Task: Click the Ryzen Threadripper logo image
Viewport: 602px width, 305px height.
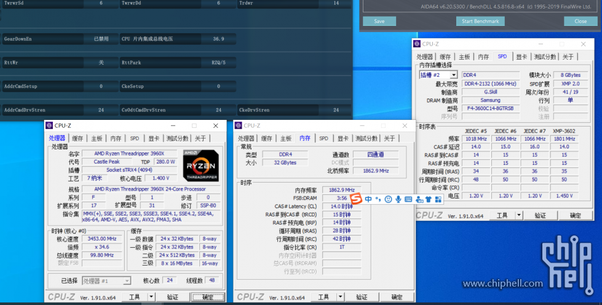Action: click(201, 166)
